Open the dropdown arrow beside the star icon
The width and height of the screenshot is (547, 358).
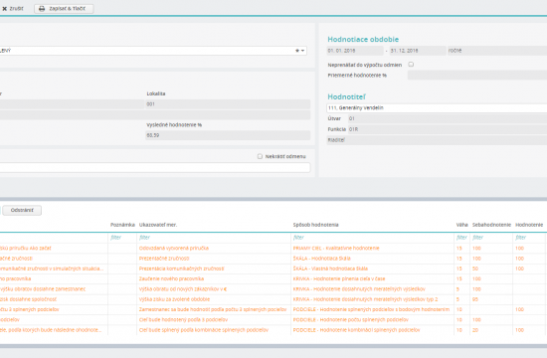click(302, 51)
